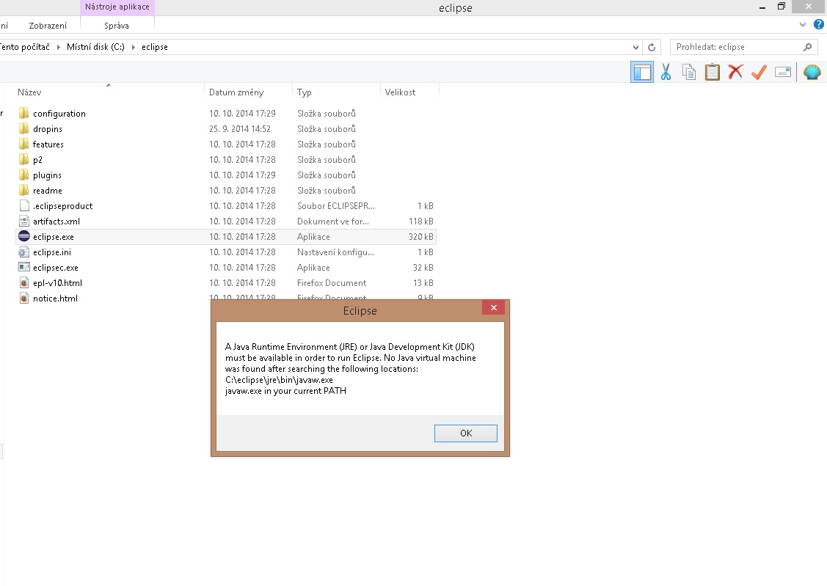
Task: Click the eclipse breadcrumb segment
Action: click(x=155, y=47)
